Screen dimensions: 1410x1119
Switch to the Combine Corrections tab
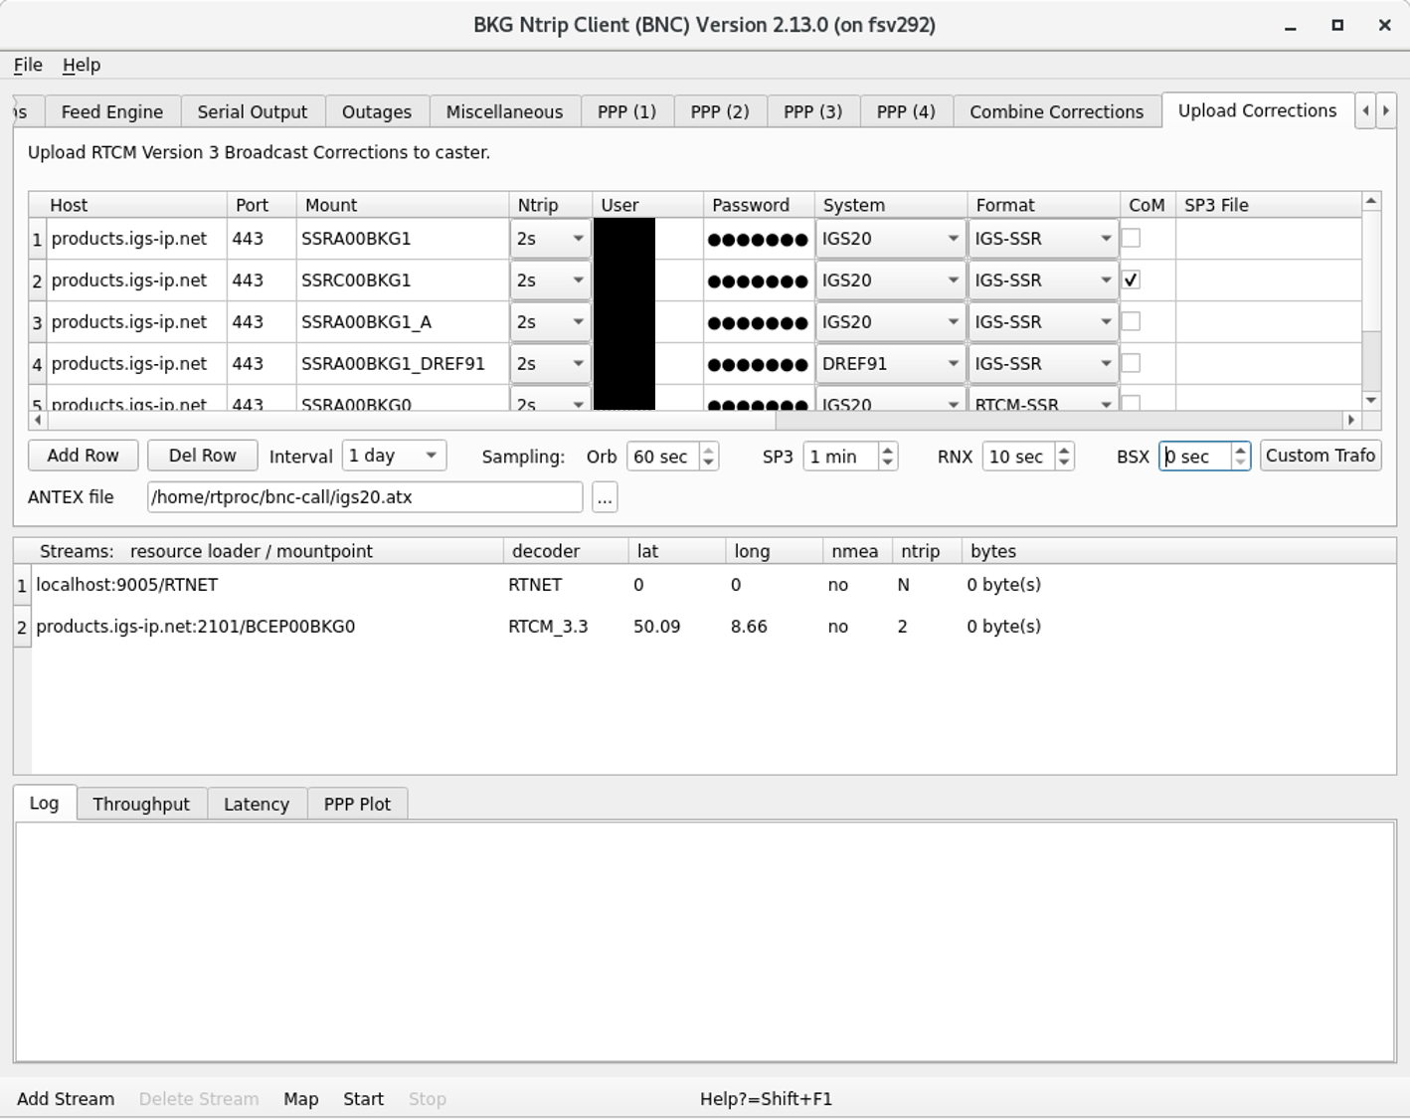1056,112
